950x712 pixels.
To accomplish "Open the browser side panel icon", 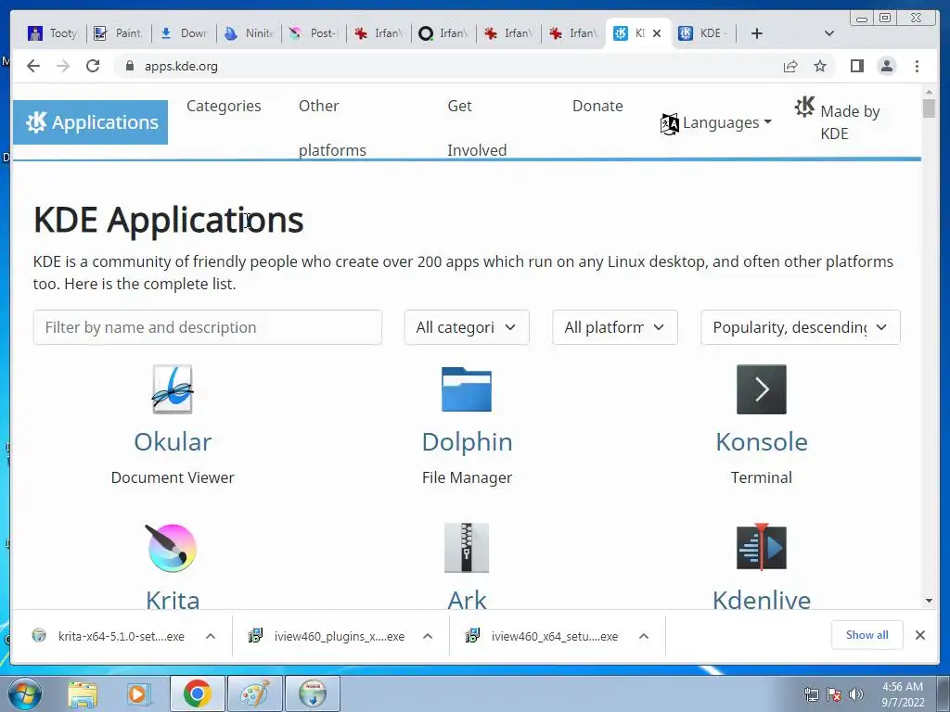I will click(x=856, y=66).
